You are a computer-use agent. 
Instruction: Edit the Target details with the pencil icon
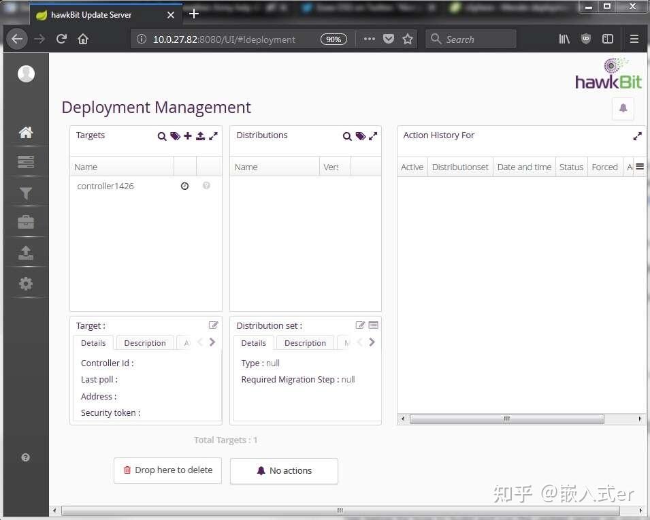(213, 325)
